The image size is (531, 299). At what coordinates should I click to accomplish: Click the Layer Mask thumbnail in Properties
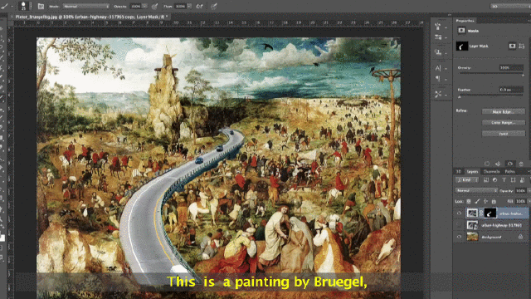pos(462,46)
